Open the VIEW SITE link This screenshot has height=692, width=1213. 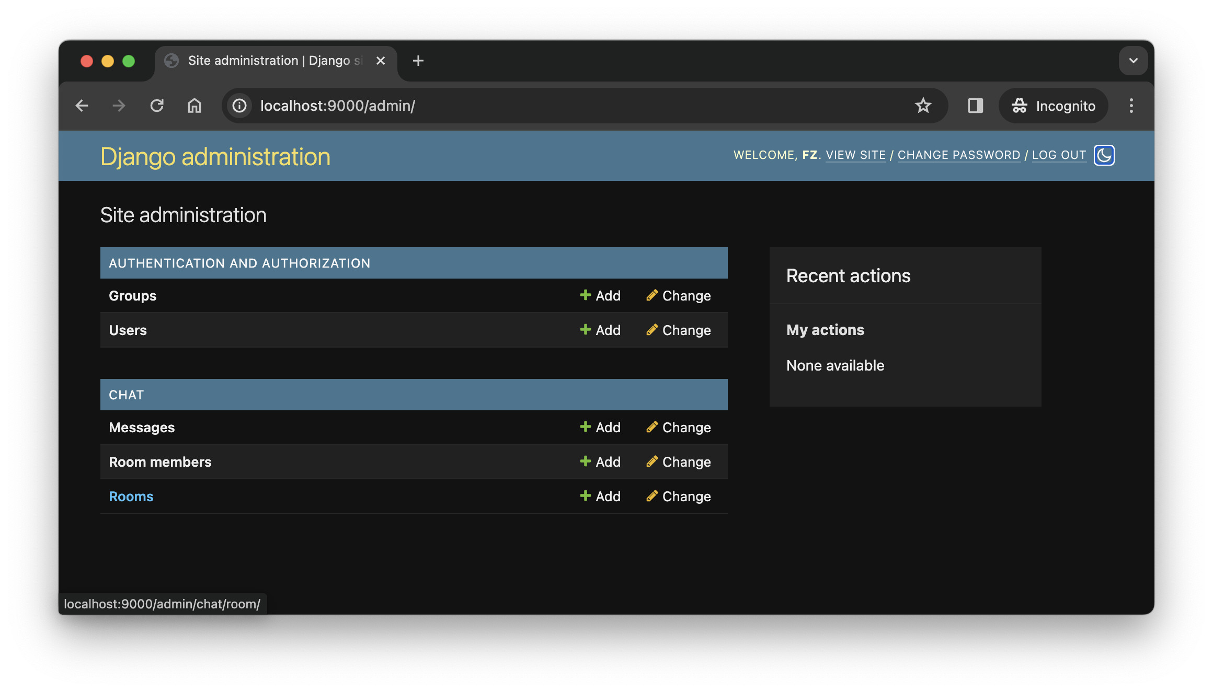(x=855, y=155)
